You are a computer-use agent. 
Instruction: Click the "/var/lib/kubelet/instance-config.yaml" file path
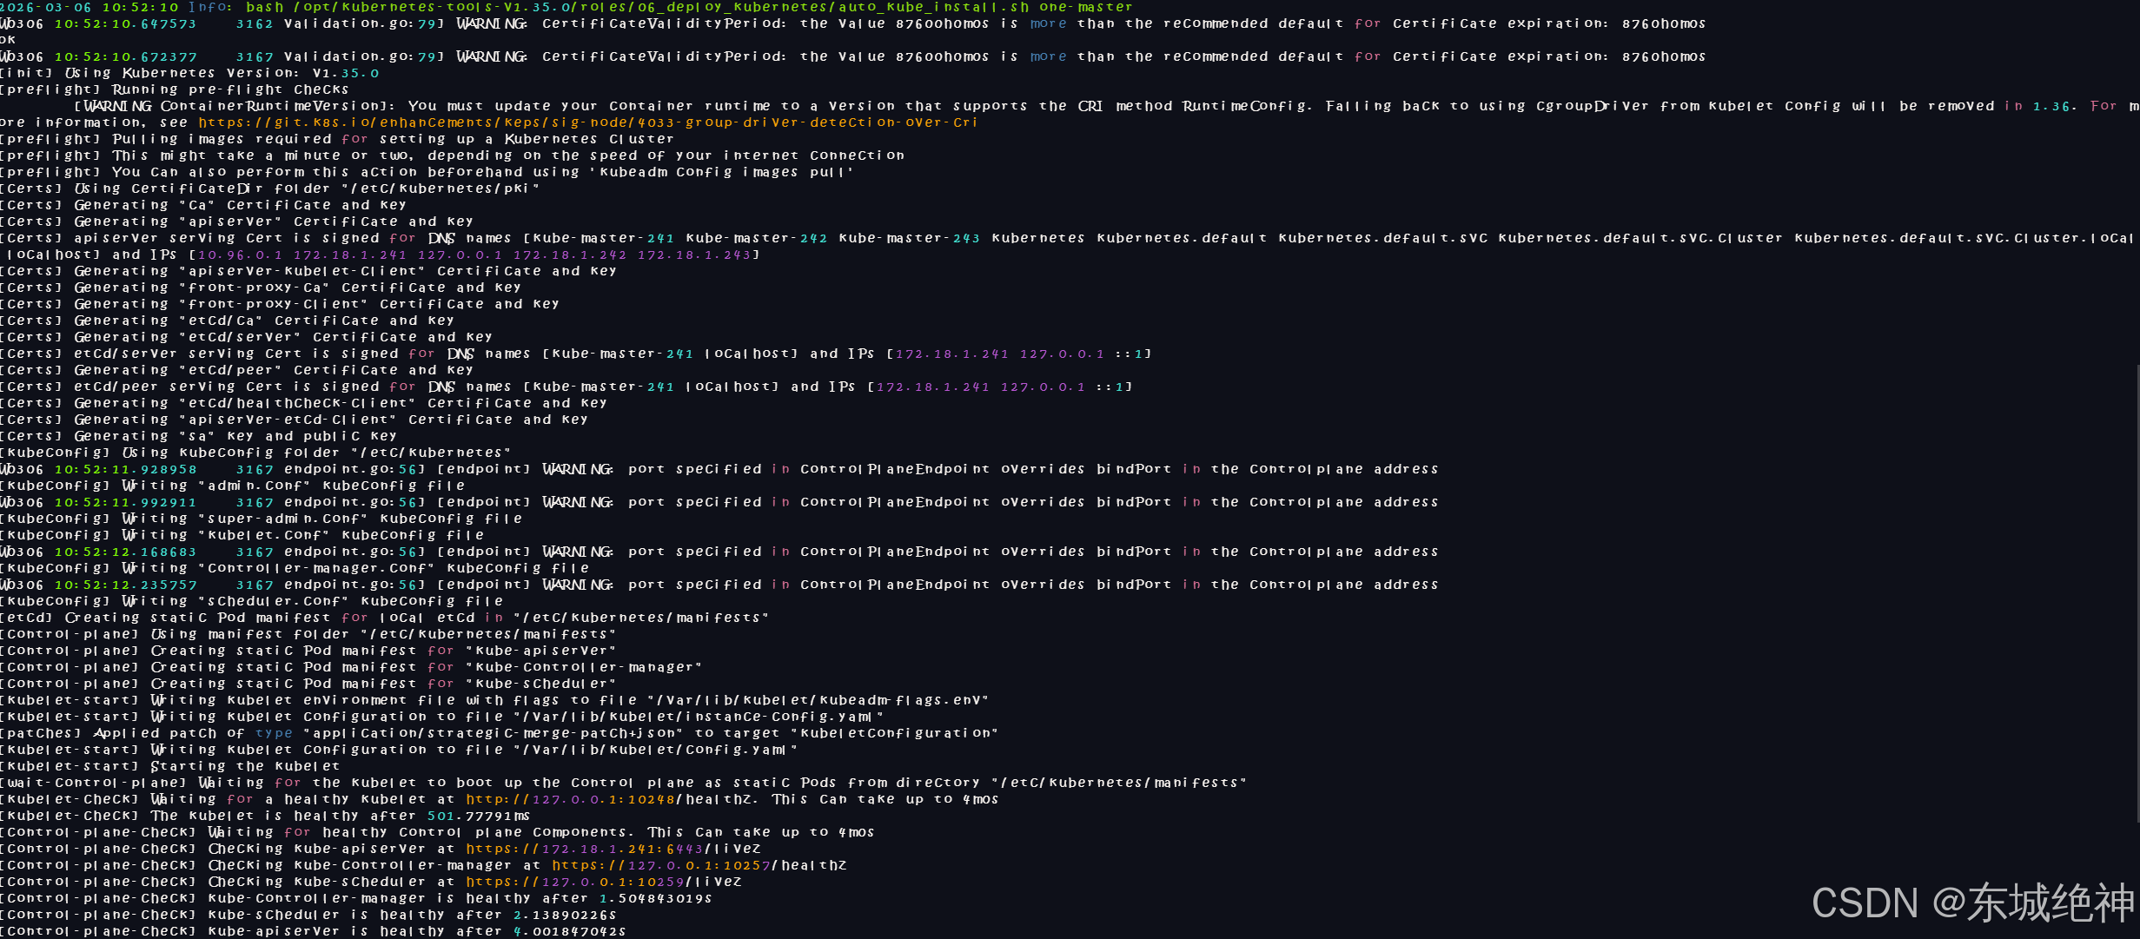(698, 717)
